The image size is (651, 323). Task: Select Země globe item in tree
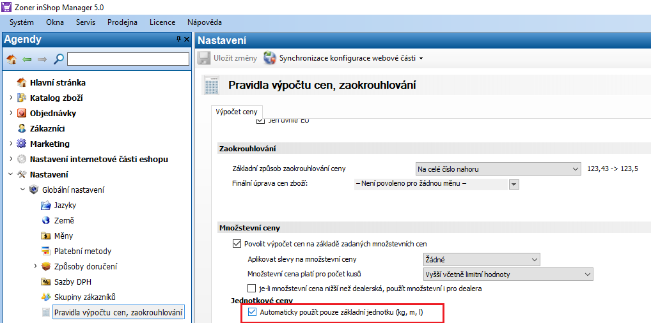[63, 220]
